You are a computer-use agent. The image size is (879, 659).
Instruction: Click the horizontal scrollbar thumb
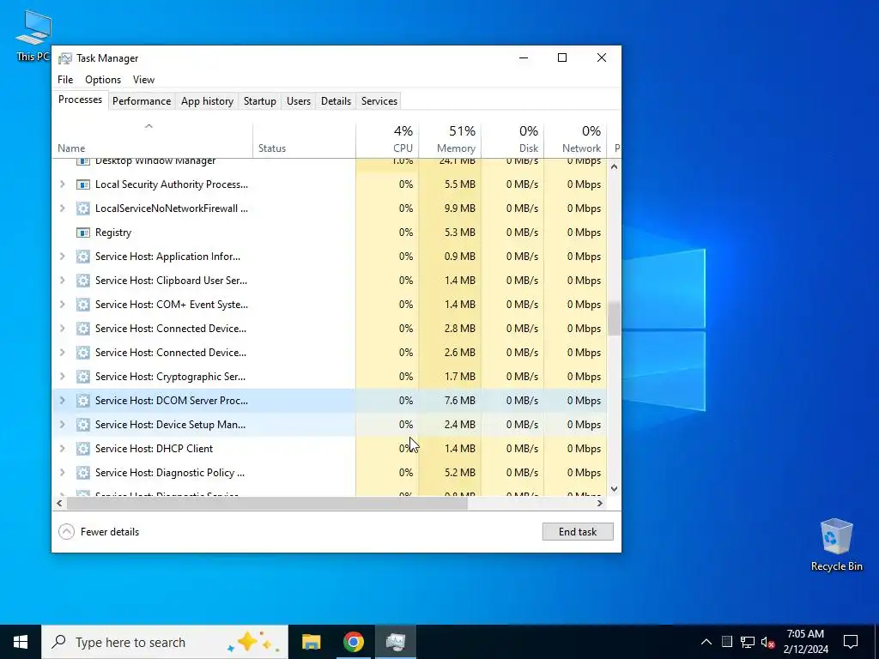267,503
